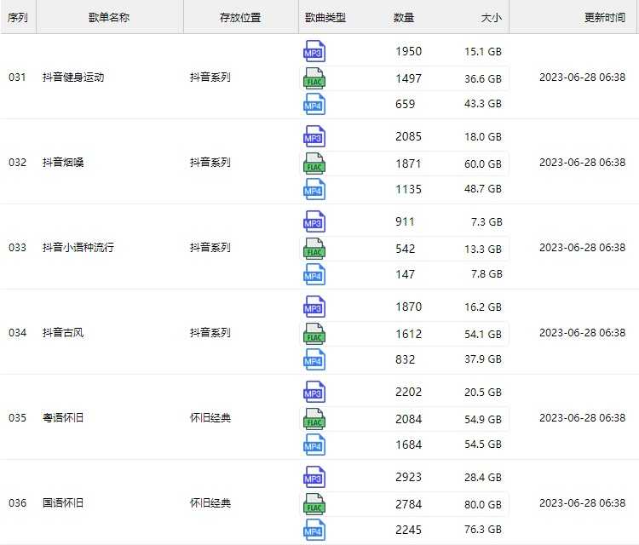Click the size value 80.0 GB
This screenshot has width=639, height=545.
click(483, 504)
